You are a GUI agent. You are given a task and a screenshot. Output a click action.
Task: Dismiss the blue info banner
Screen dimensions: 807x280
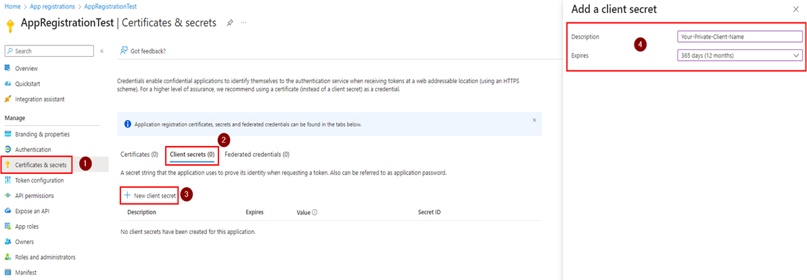(x=534, y=120)
